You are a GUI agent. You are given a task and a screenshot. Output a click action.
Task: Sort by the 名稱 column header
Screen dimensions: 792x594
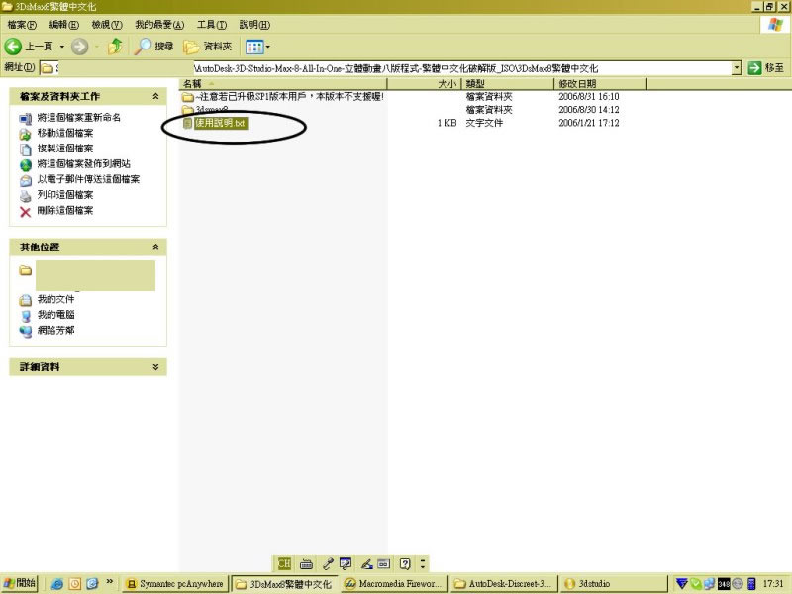coord(283,84)
